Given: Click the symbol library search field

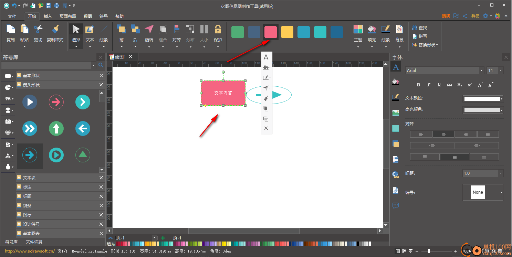Looking at the screenshot, I should 46,65.
